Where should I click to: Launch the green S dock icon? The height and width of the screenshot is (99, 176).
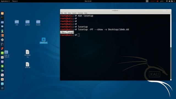point(2,66)
